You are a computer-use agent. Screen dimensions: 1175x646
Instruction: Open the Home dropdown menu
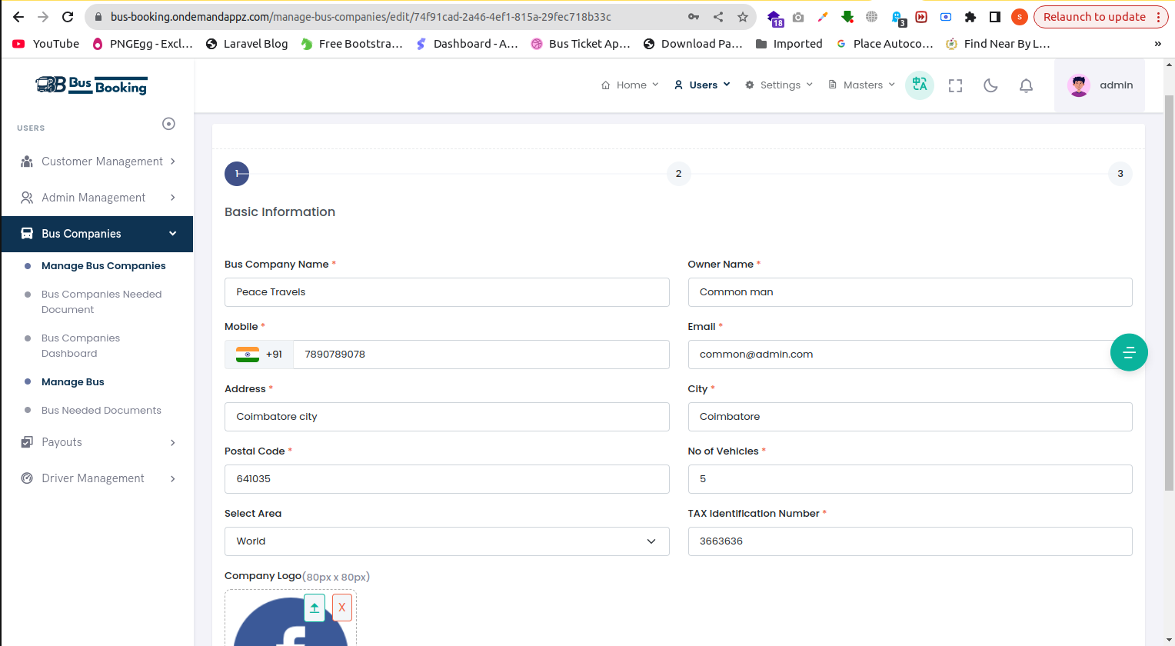point(630,85)
